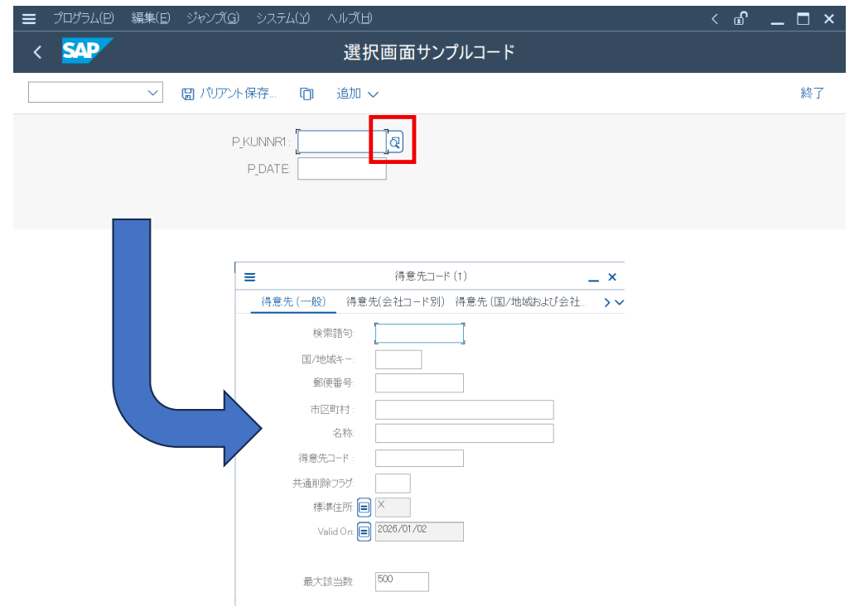Image resolution: width=859 pixels, height=606 pixels.
Task: Open the tab list down-chevron in the dialog
Action: coord(620,302)
